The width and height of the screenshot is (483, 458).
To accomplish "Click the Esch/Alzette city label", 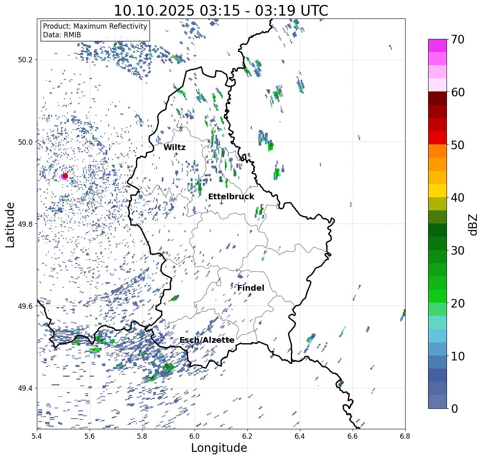I will point(207,340).
